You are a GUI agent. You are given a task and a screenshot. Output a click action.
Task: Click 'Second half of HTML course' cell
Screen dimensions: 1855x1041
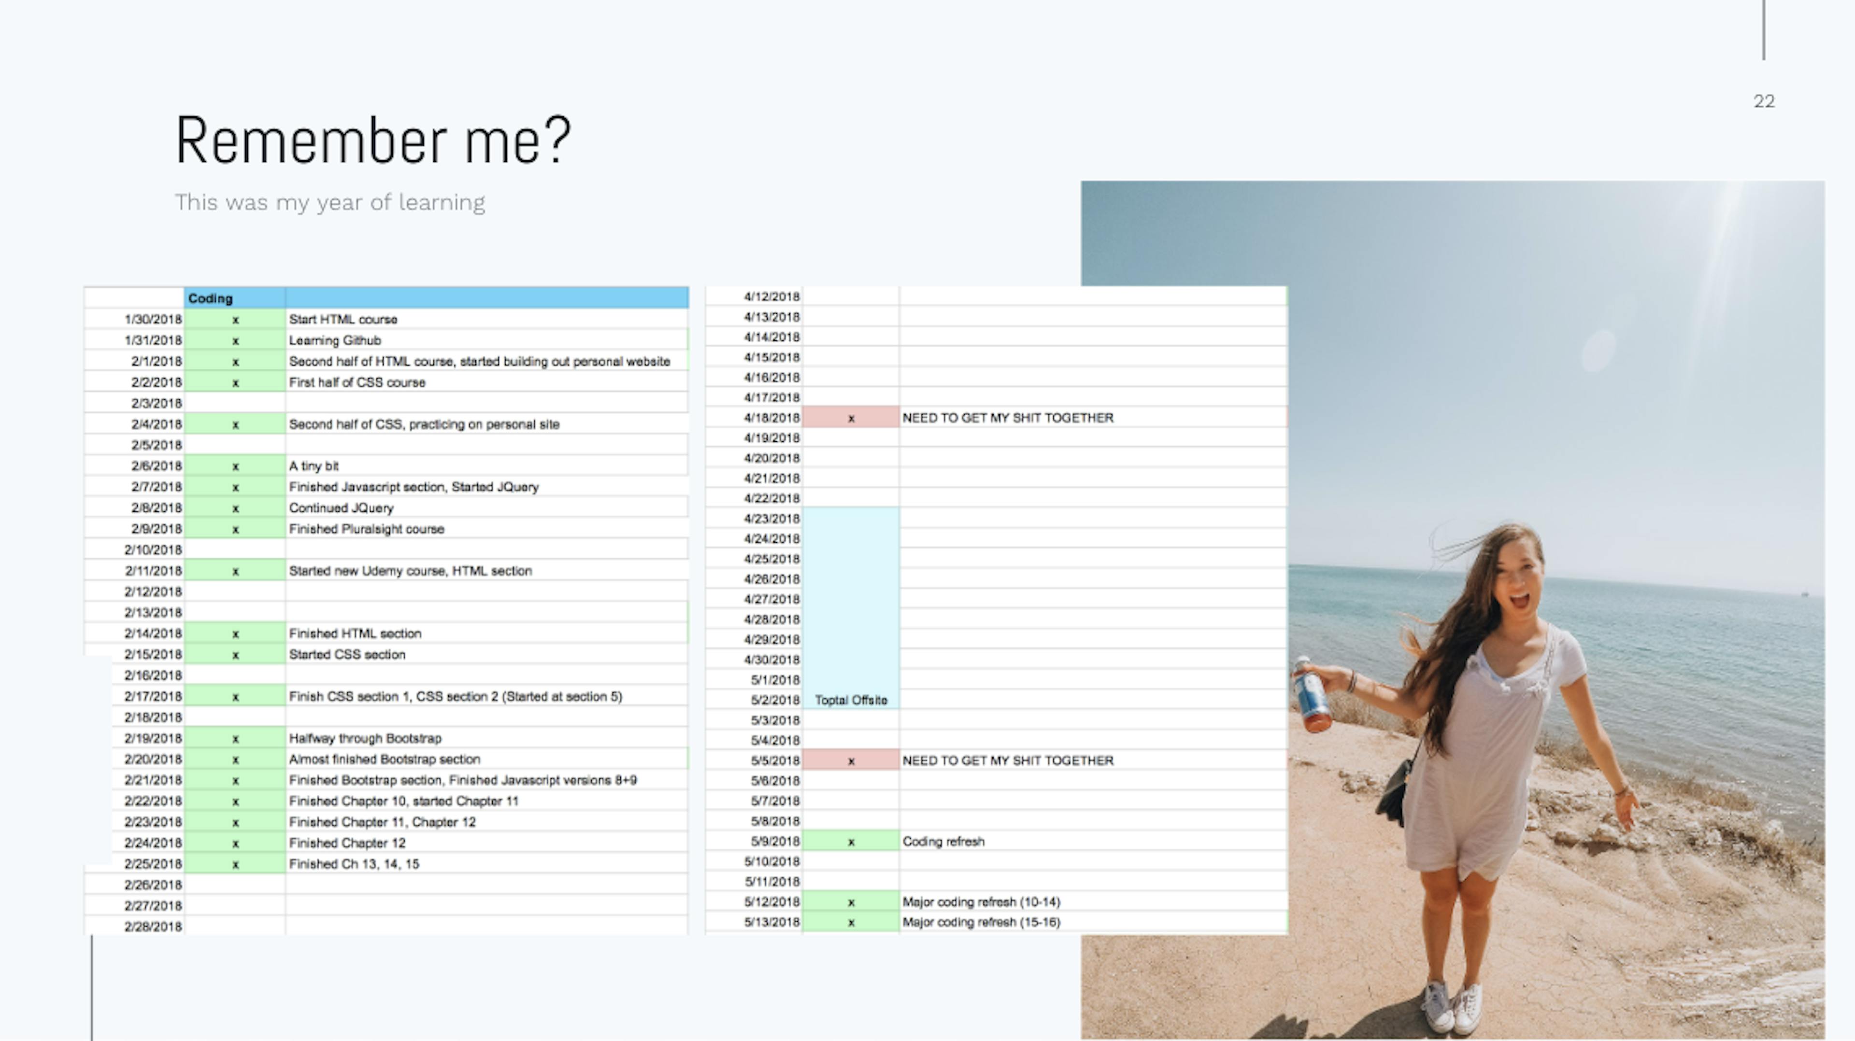(487, 361)
